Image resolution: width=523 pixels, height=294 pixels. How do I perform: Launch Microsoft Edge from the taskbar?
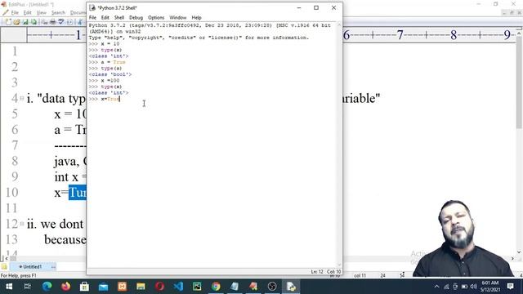tap(47, 287)
